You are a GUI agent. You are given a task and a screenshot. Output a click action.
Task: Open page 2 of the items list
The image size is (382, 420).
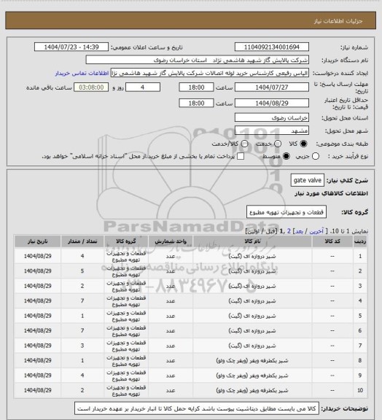[289, 231]
